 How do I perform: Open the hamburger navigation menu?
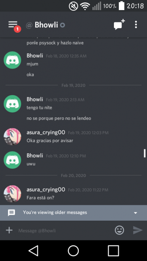[x=13, y=25]
